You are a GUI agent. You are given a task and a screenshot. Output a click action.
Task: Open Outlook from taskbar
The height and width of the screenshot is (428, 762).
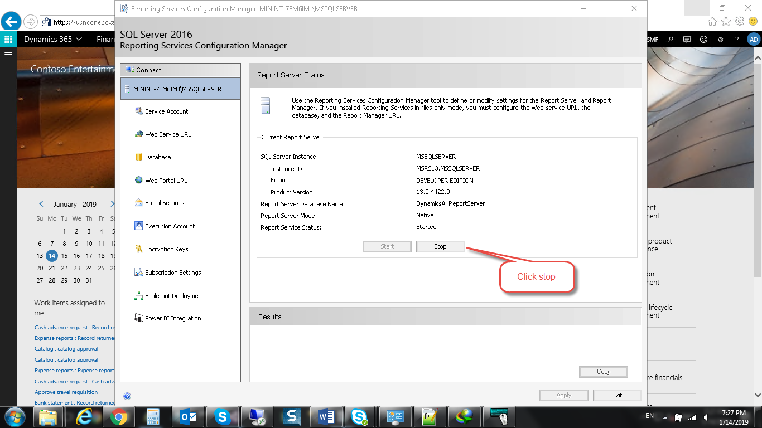(x=187, y=417)
